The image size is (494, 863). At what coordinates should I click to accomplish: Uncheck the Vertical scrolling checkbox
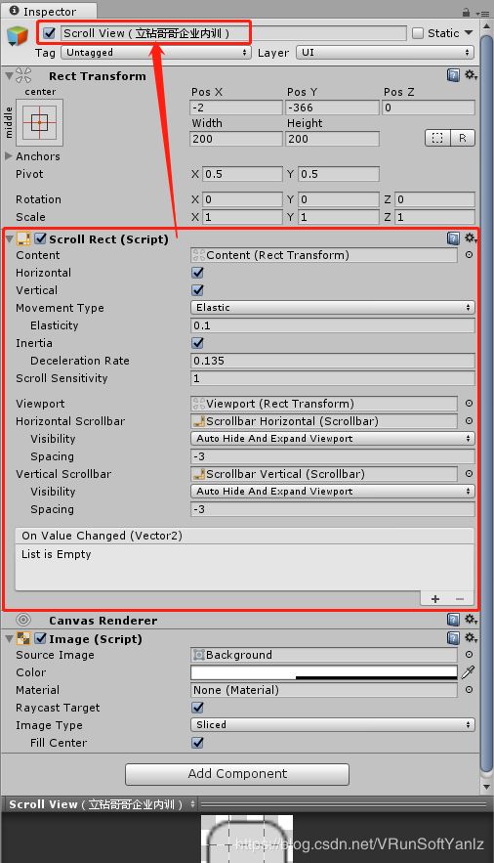coord(198,290)
